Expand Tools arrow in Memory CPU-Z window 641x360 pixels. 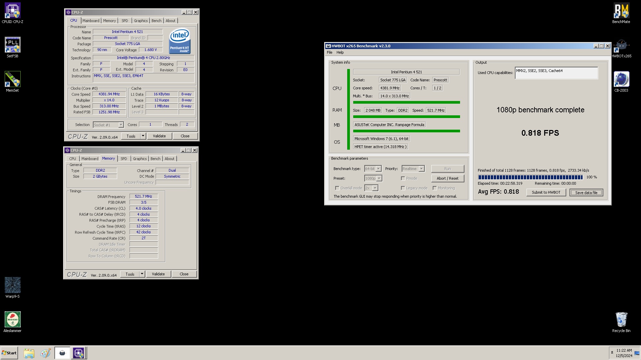pyautogui.click(x=142, y=274)
